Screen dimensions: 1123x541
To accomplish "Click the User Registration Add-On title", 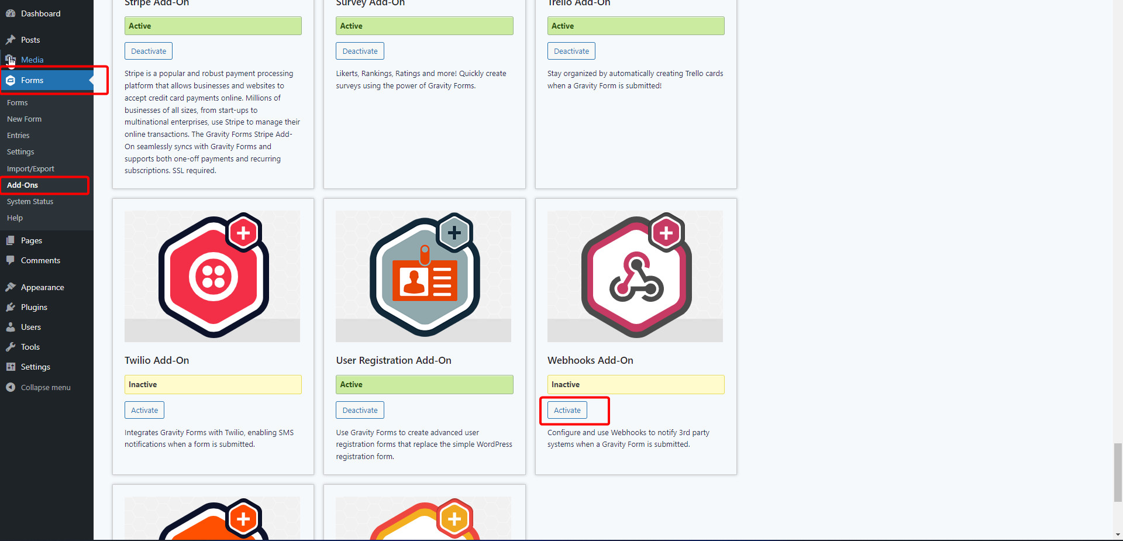I will pyautogui.click(x=394, y=360).
